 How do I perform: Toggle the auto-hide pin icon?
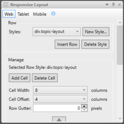click(x=113, y=5)
